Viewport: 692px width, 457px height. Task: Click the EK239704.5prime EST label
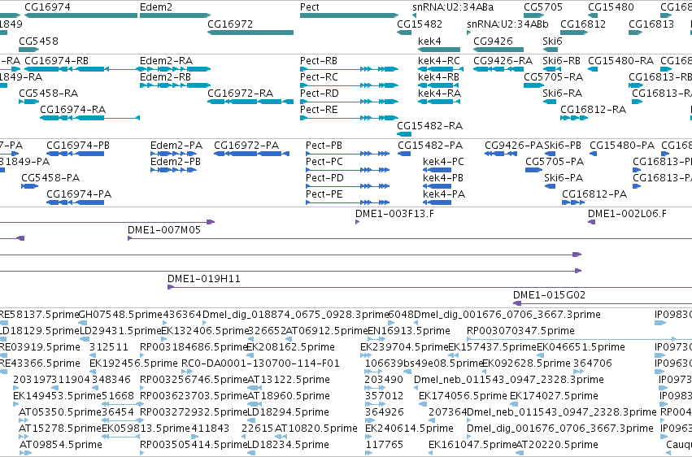404,347
